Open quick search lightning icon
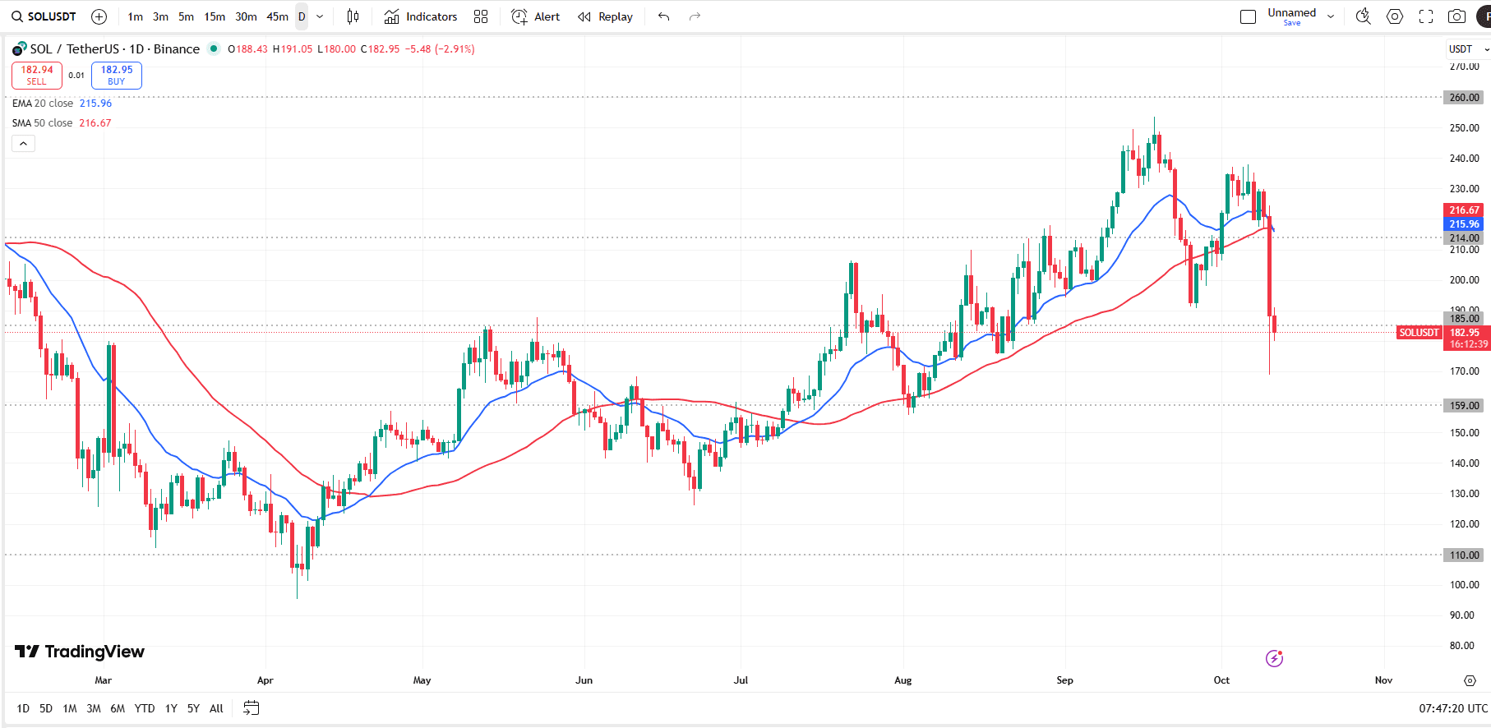 coord(1363,16)
